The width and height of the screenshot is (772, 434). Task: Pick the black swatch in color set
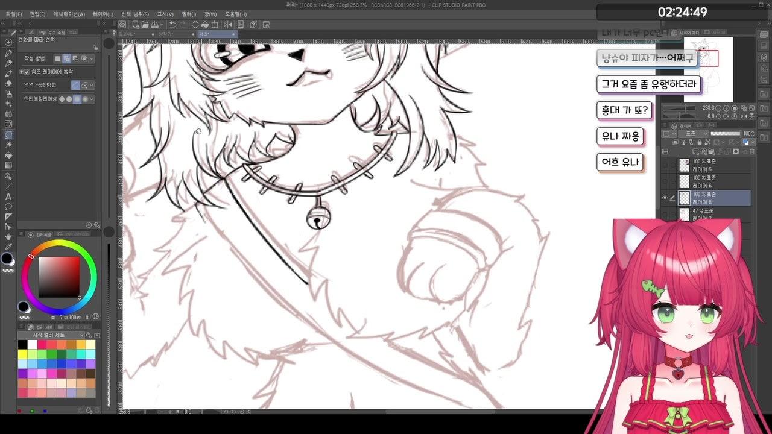pyautogui.click(x=22, y=345)
